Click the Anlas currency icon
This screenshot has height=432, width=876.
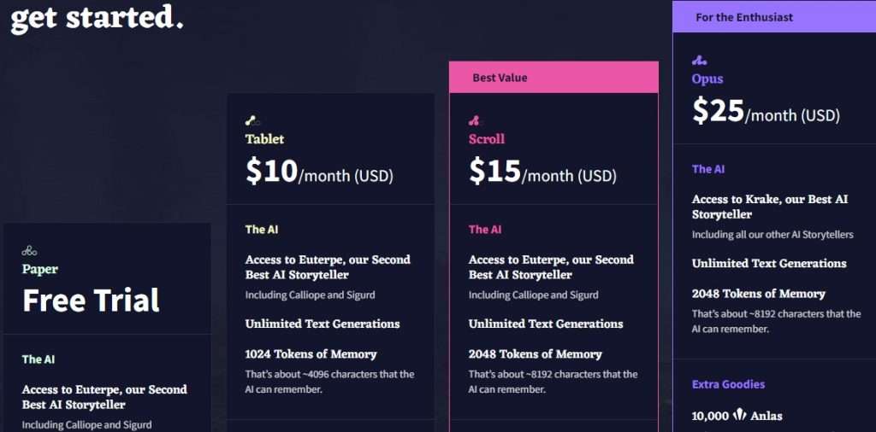tap(739, 415)
